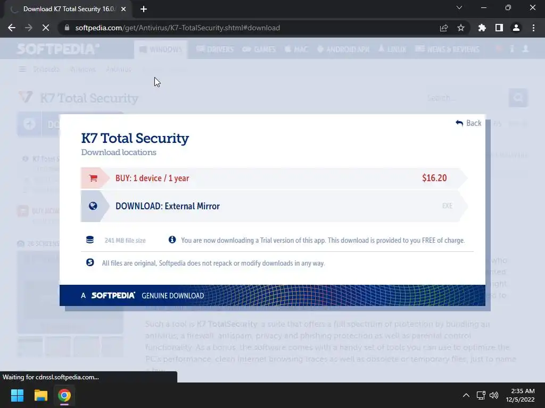Open a new browser tab

(x=144, y=9)
